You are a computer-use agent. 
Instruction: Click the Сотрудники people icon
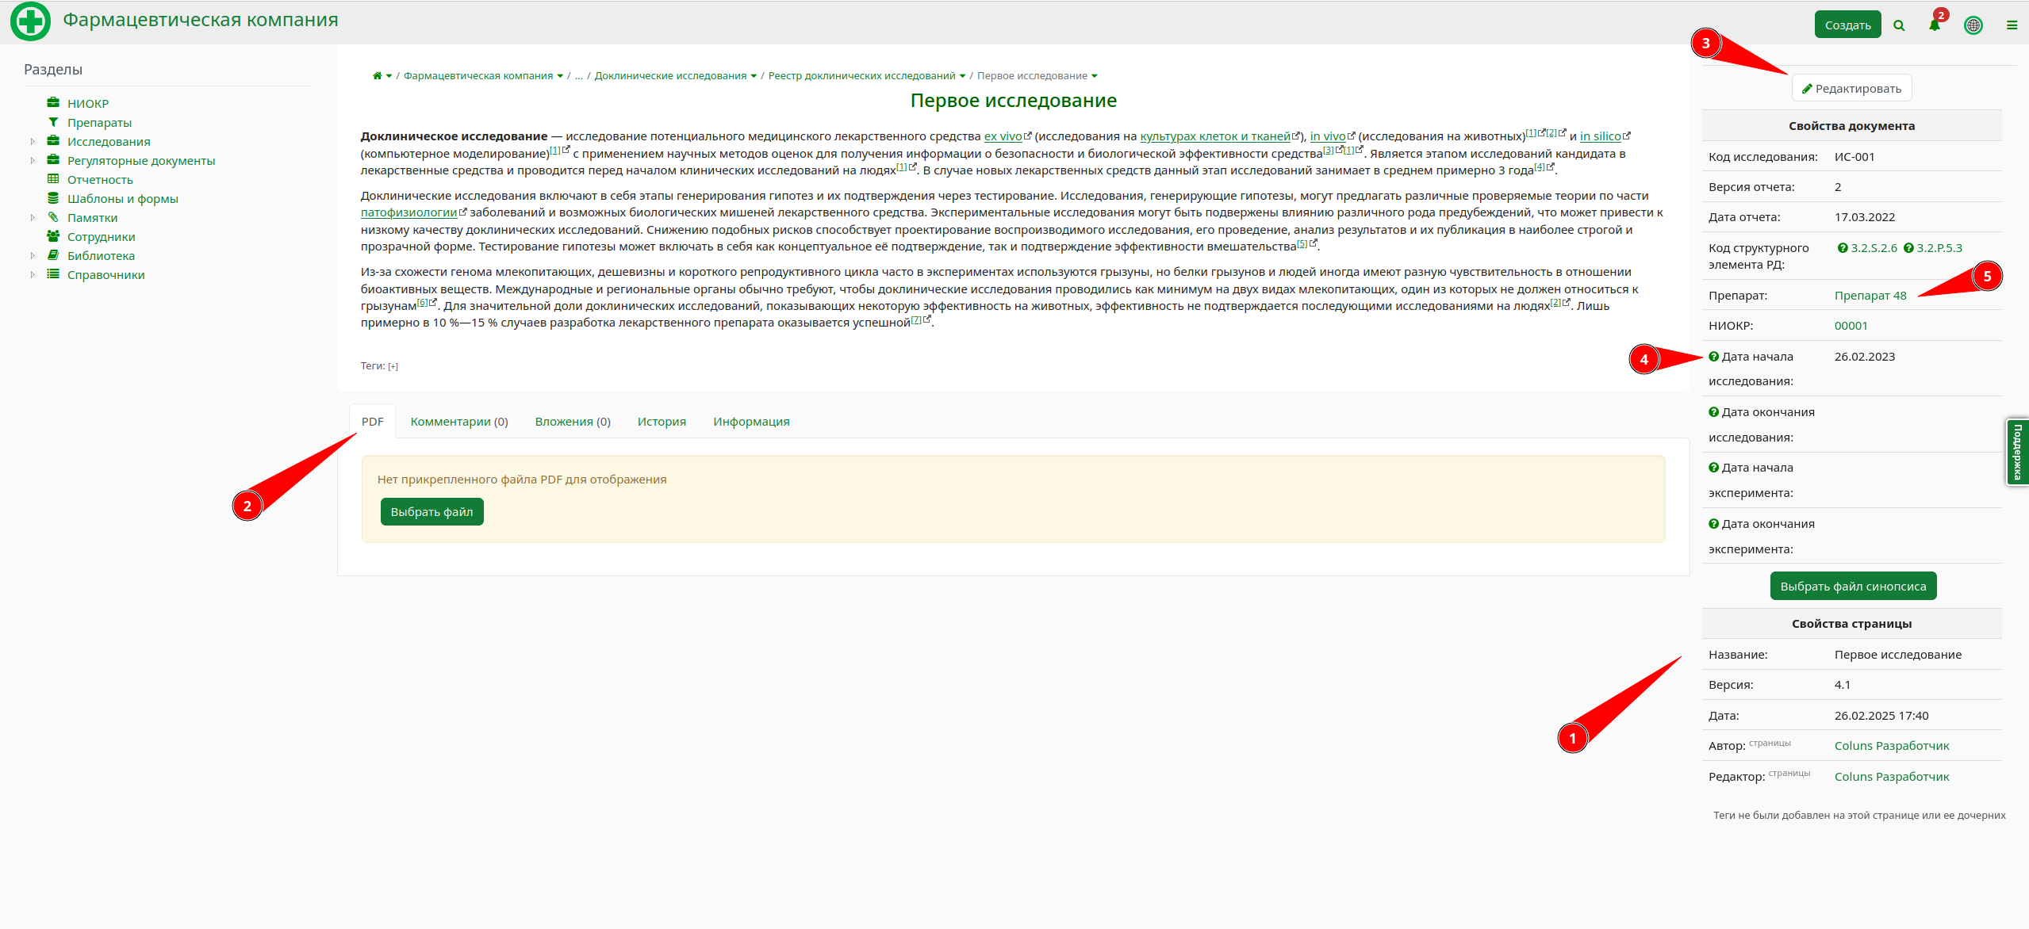pos(53,236)
